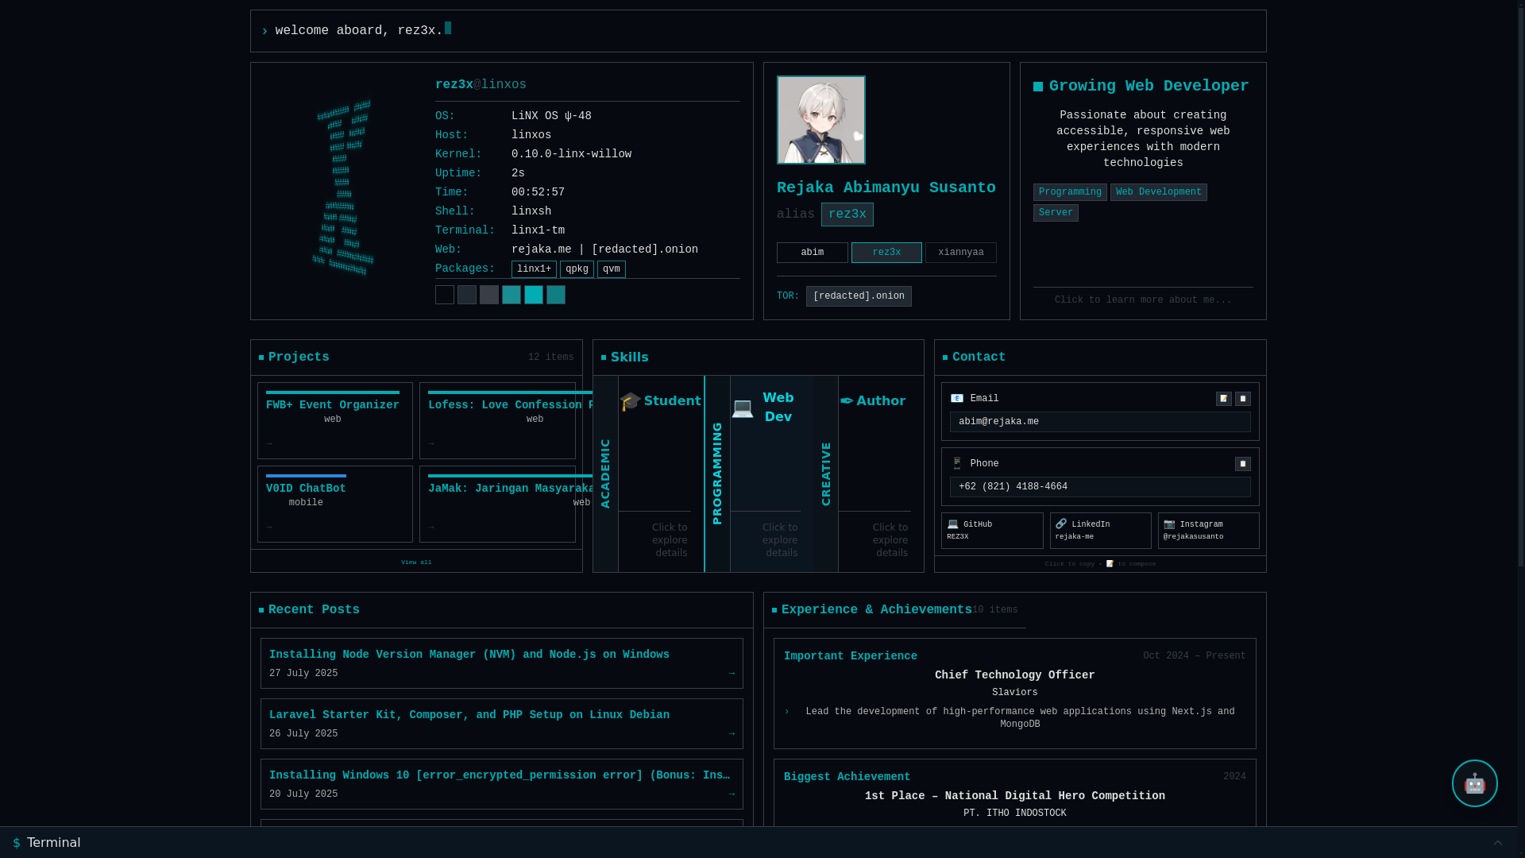Open View all projects link
This screenshot has height=858, width=1525.
(x=416, y=562)
